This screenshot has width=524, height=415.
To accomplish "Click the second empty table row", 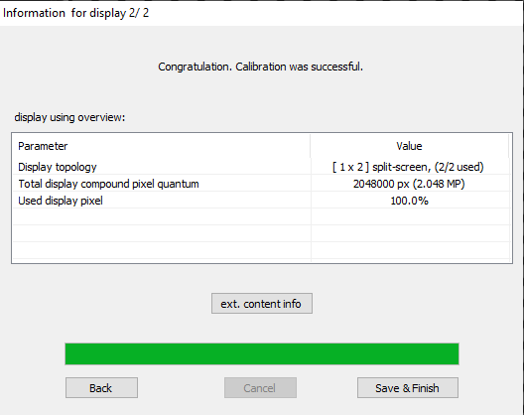I will pyautogui.click(x=261, y=233).
